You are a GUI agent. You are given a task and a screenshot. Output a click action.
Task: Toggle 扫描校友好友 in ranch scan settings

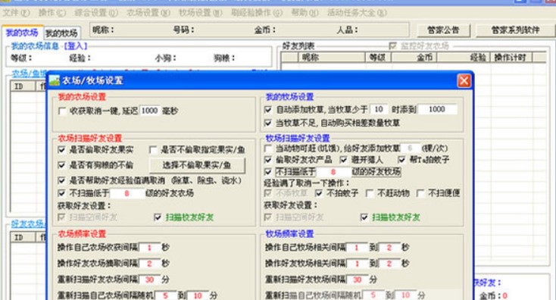pos(364,217)
